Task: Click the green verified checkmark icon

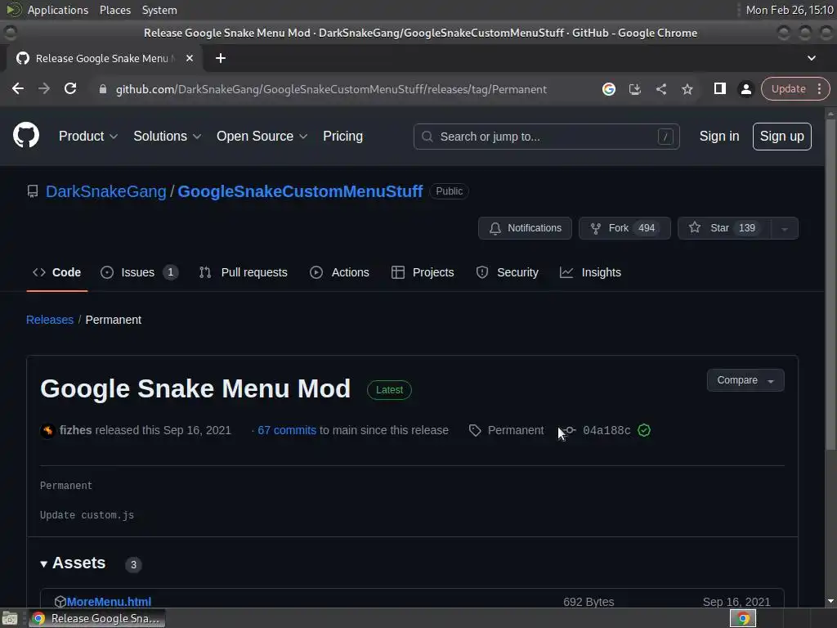Action: point(644,430)
